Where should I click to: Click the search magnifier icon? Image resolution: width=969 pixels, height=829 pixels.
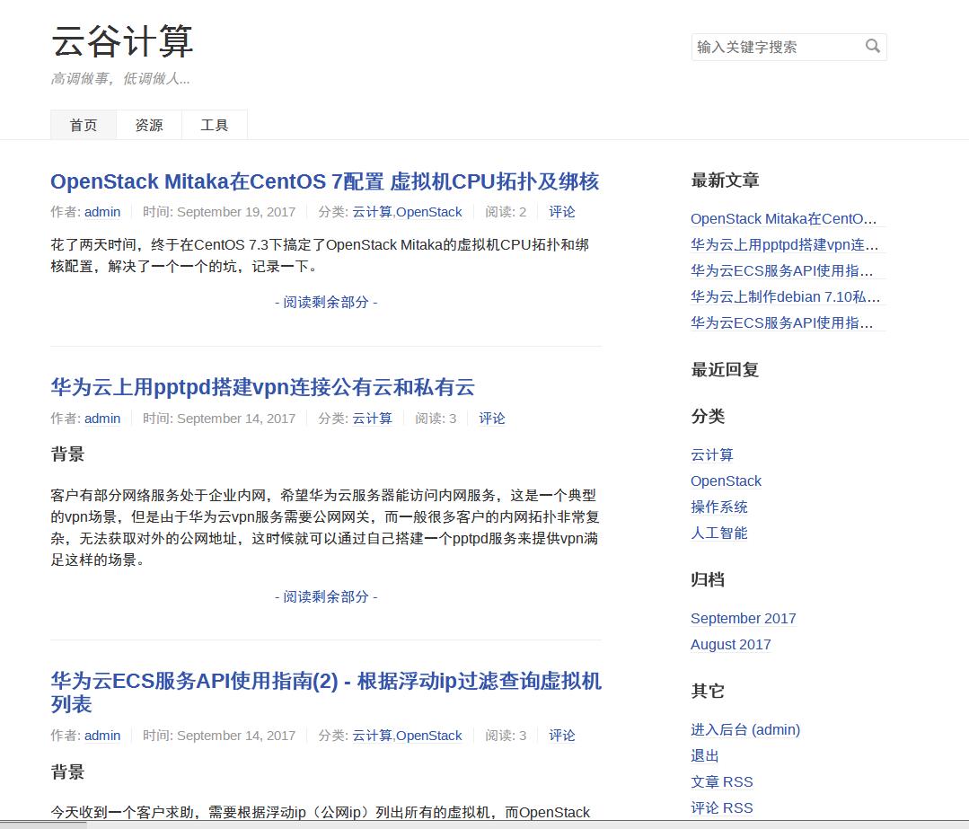tap(872, 47)
